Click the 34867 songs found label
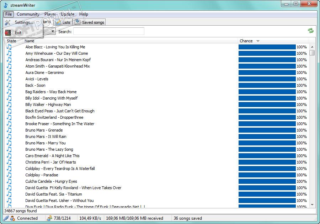This screenshot has width=320, height=224. pyautogui.click(x=20, y=211)
